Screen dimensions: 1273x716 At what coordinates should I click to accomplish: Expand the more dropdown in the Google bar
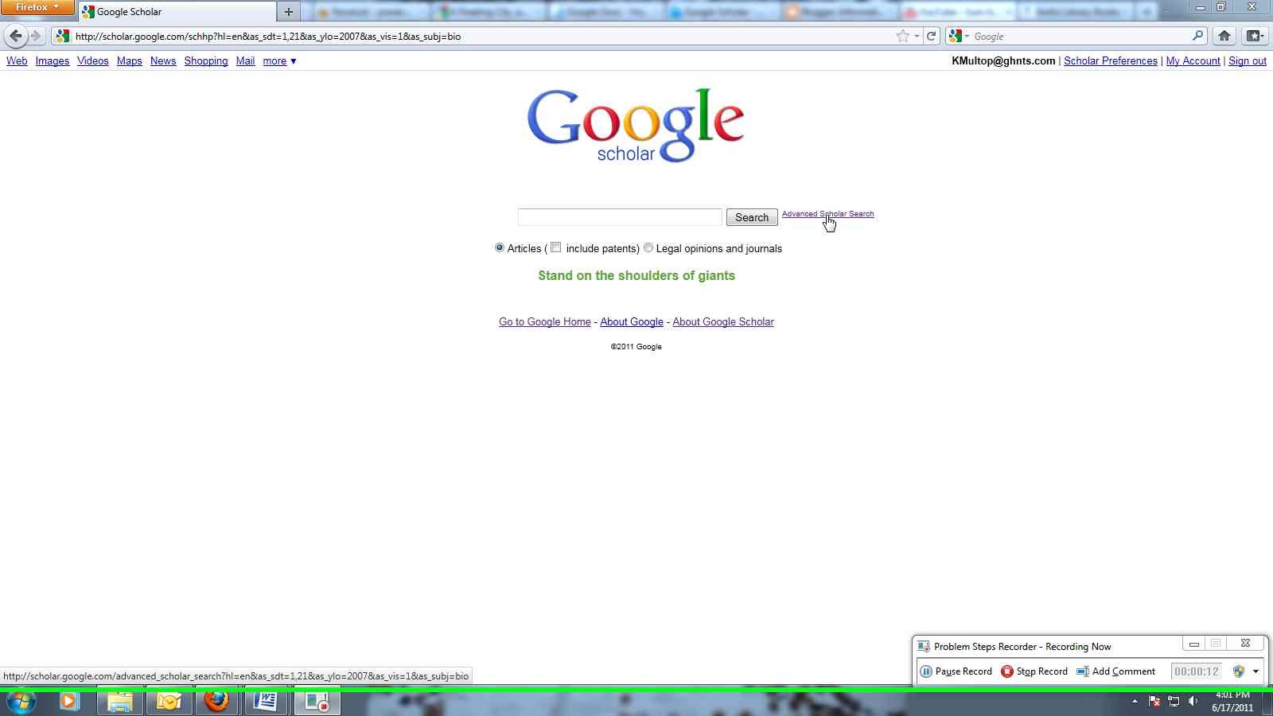(x=279, y=60)
